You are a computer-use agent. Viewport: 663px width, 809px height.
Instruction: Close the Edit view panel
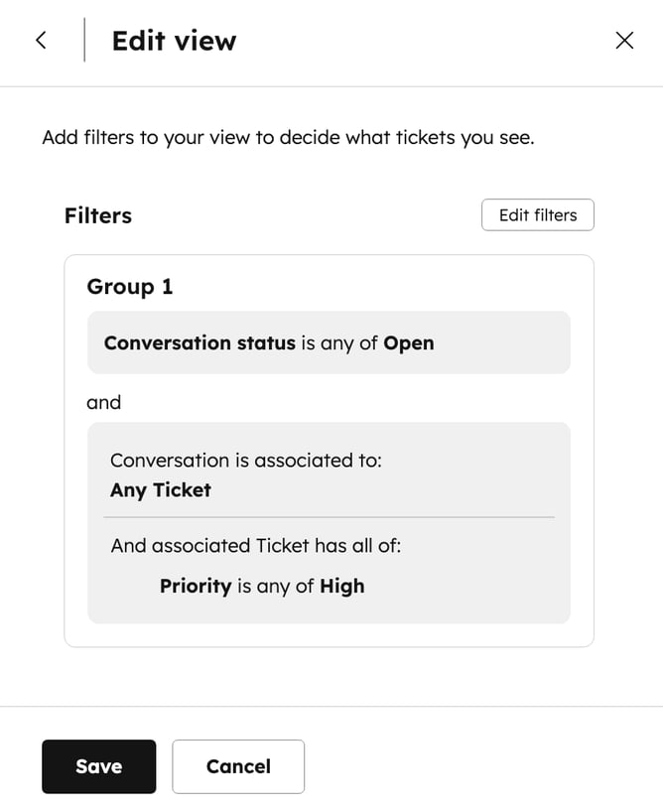[624, 40]
